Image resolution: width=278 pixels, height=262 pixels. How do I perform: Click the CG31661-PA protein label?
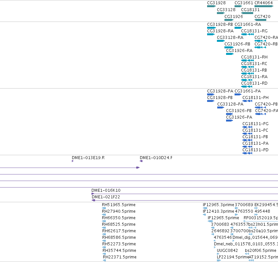tap(248, 91)
